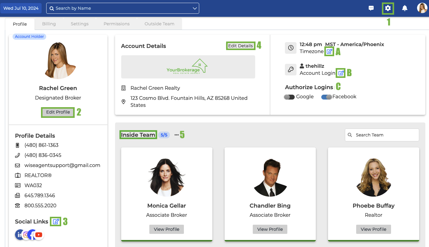
Task: Click the username thehillz
Action: pos(315,66)
